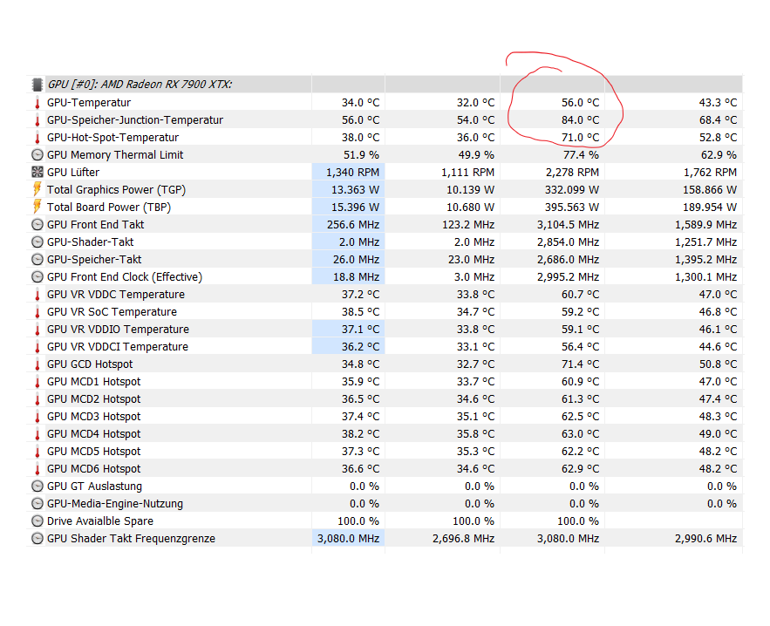Click the clock icon beside GPU-Speicher-Takt
The image size is (770, 626).
(x=37, y=260)
